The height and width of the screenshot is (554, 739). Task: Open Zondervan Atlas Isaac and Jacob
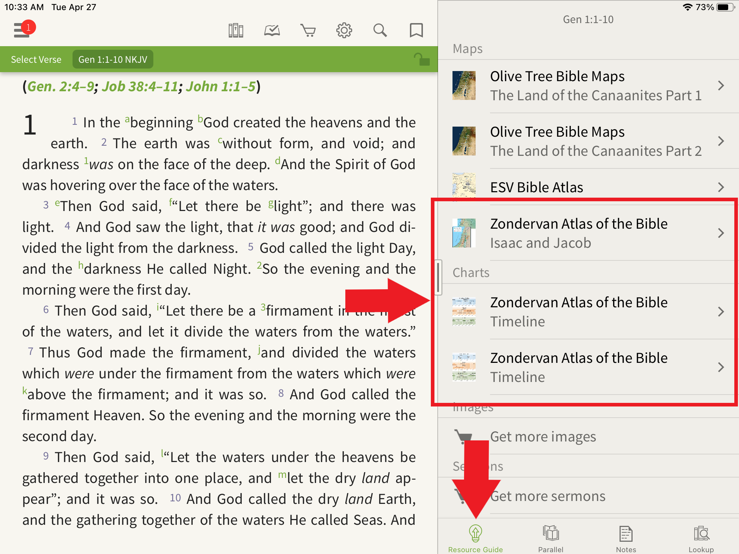pos(589,233)
